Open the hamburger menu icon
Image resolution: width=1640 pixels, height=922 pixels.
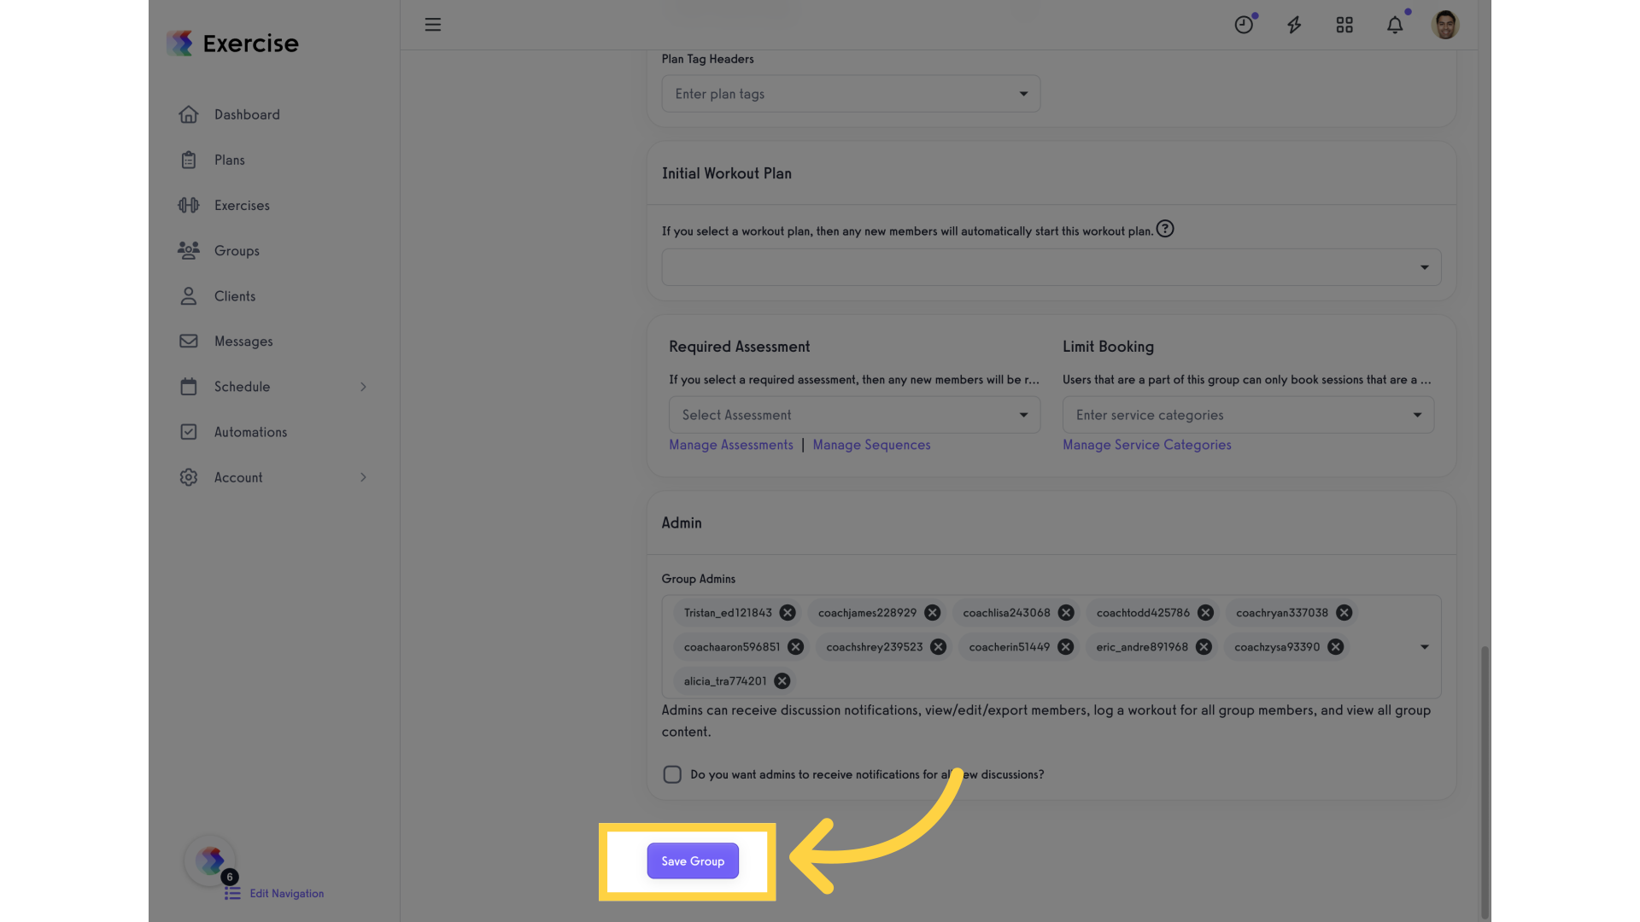pyautogui.click(x=433, y=25)
